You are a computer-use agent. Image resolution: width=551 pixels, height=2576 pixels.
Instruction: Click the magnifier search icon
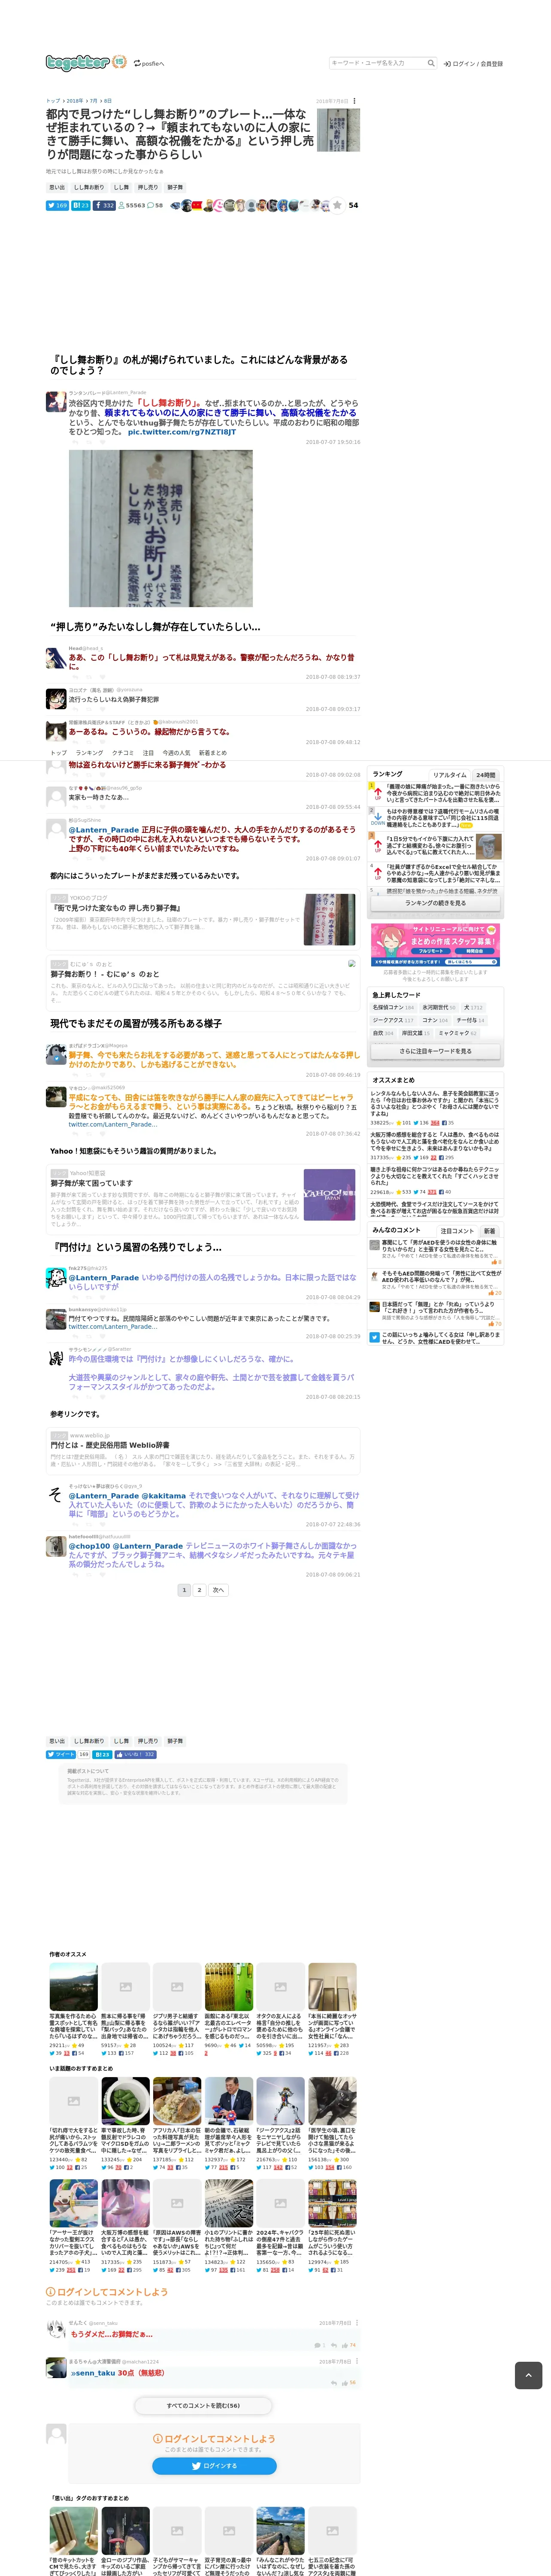coord(431,63)
